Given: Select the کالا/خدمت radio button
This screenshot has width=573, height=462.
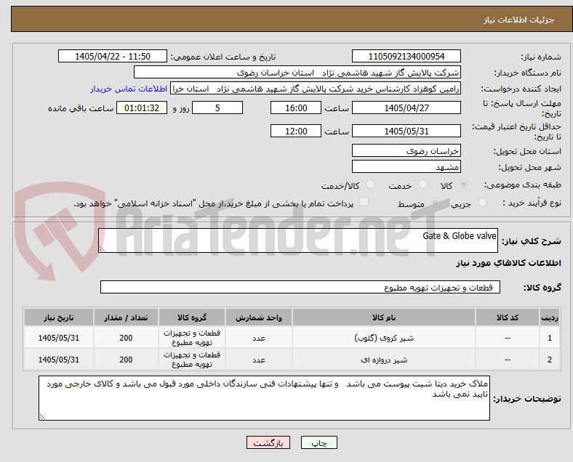Looking at the screenshot, I should coord(371,185).
